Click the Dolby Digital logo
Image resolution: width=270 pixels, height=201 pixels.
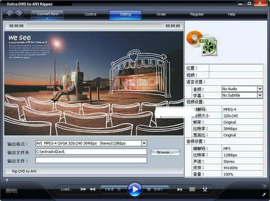(12, 190)
